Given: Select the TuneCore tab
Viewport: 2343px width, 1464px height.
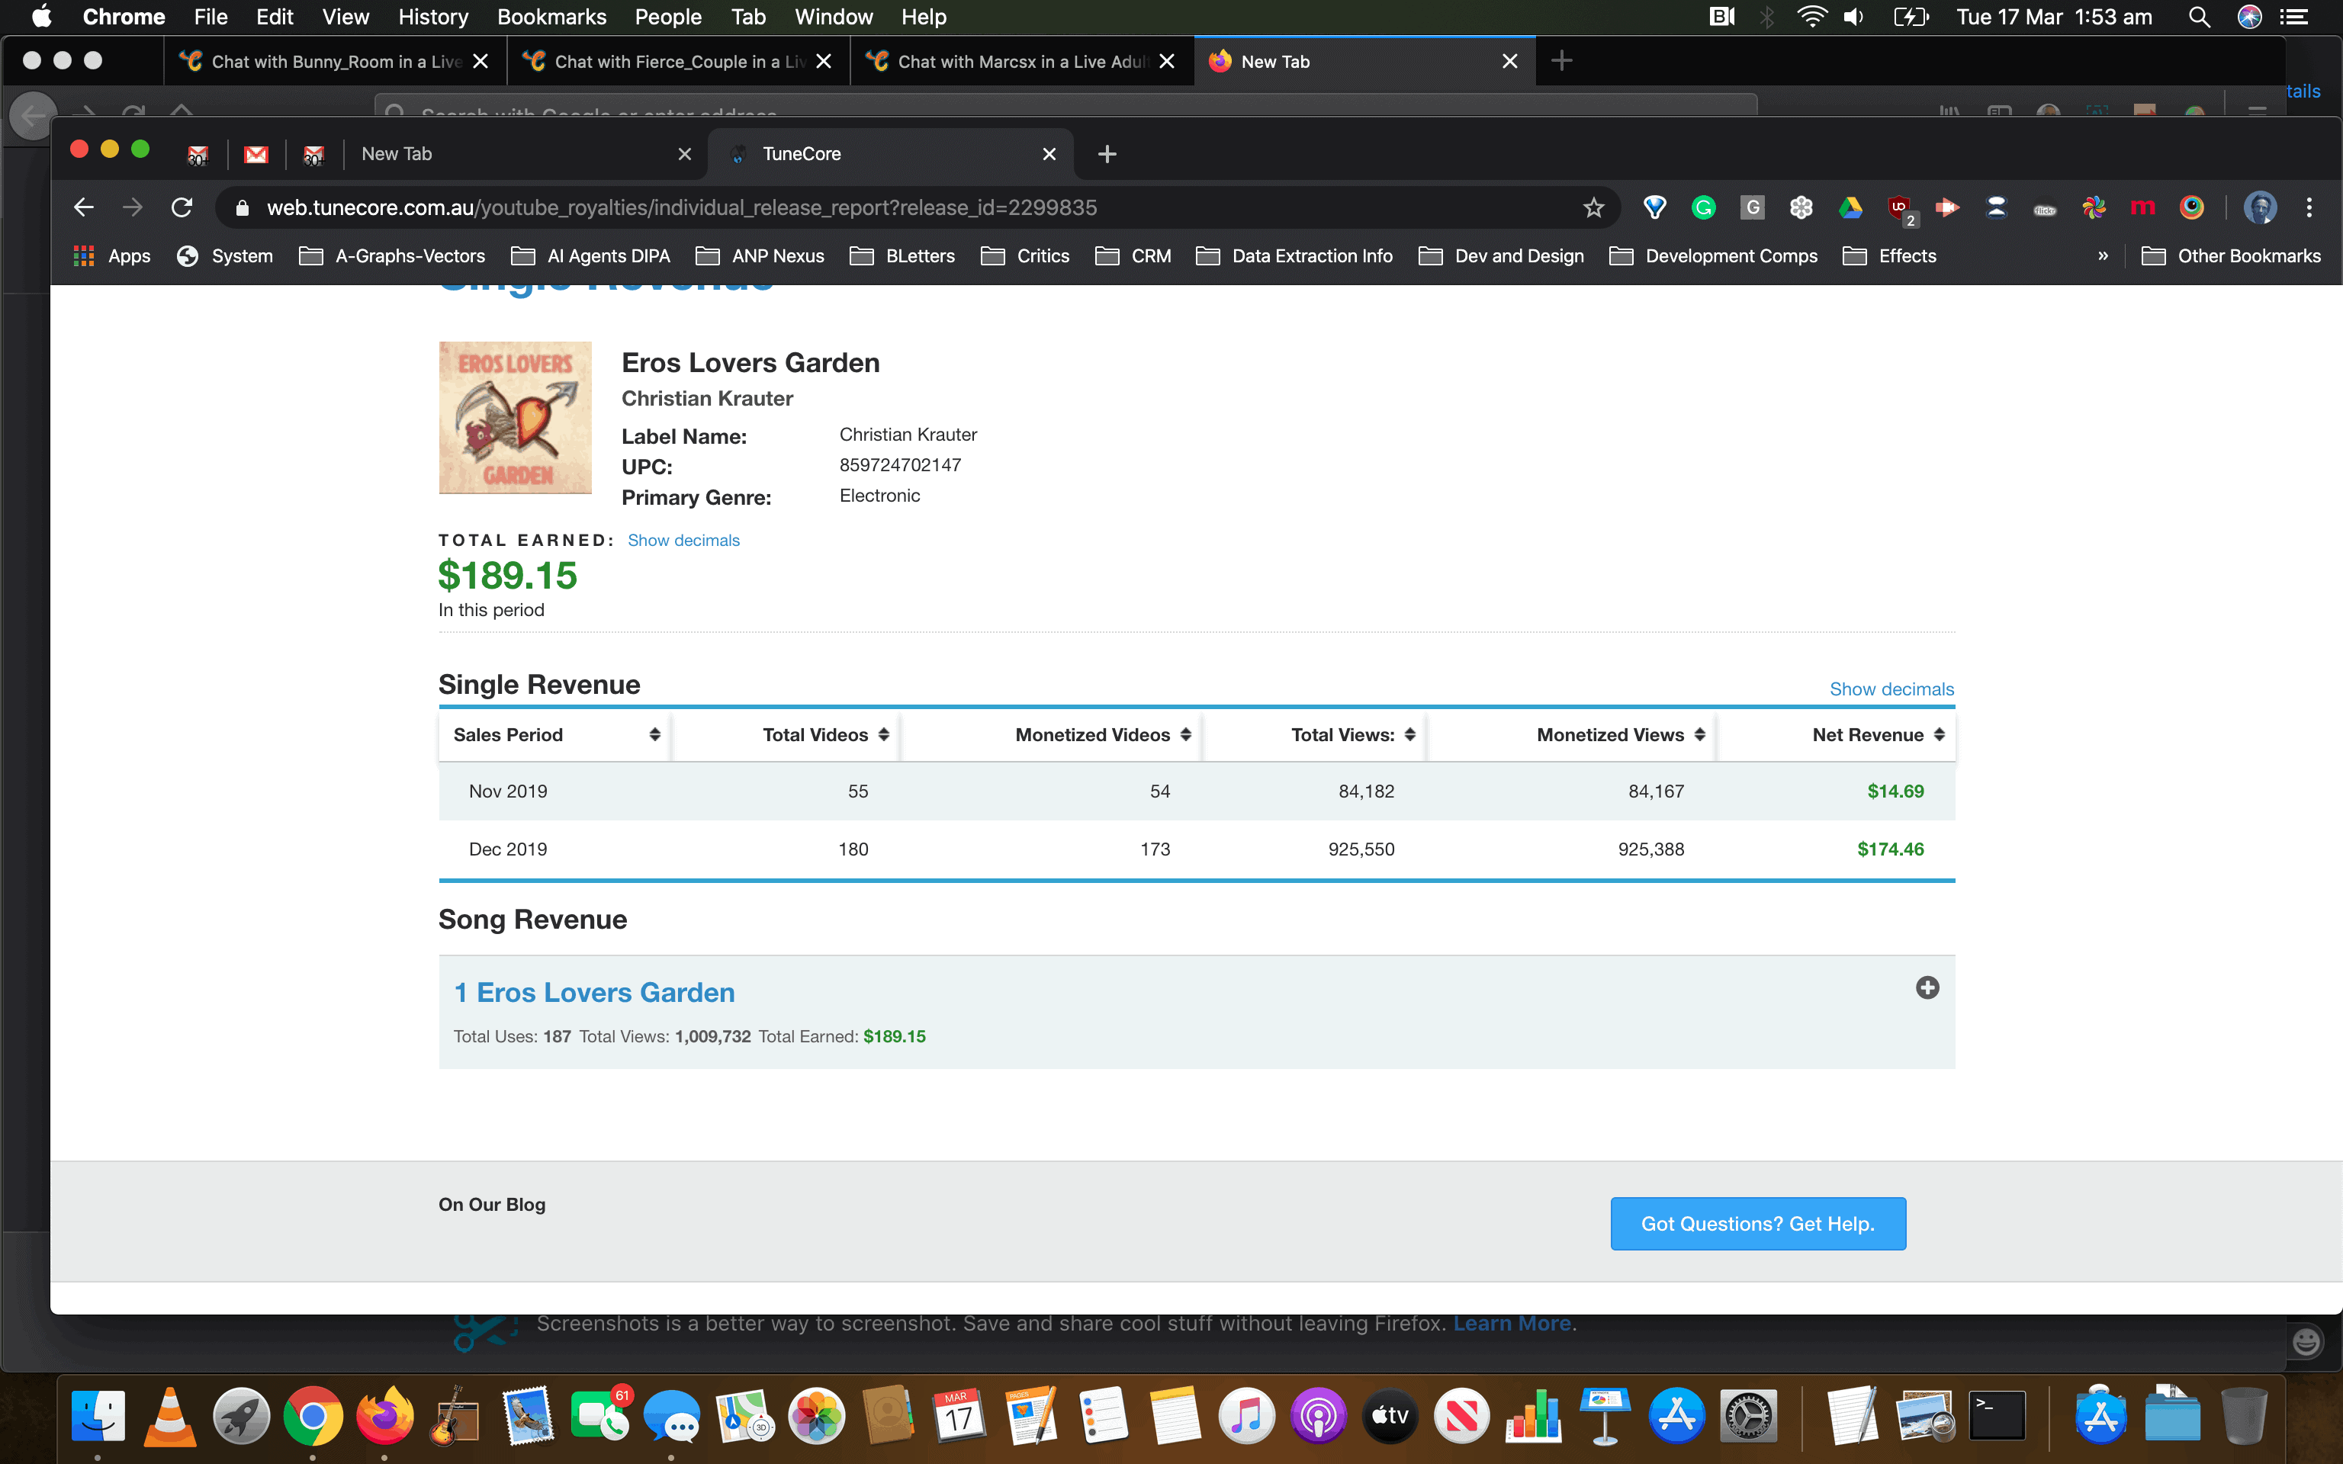Looking at the screenshot, I should [x=891, y=154].
